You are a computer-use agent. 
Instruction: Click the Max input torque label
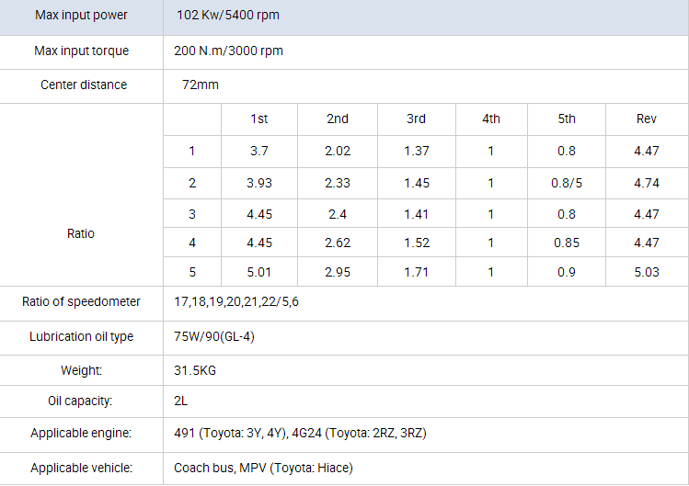(x=81, y=51)
